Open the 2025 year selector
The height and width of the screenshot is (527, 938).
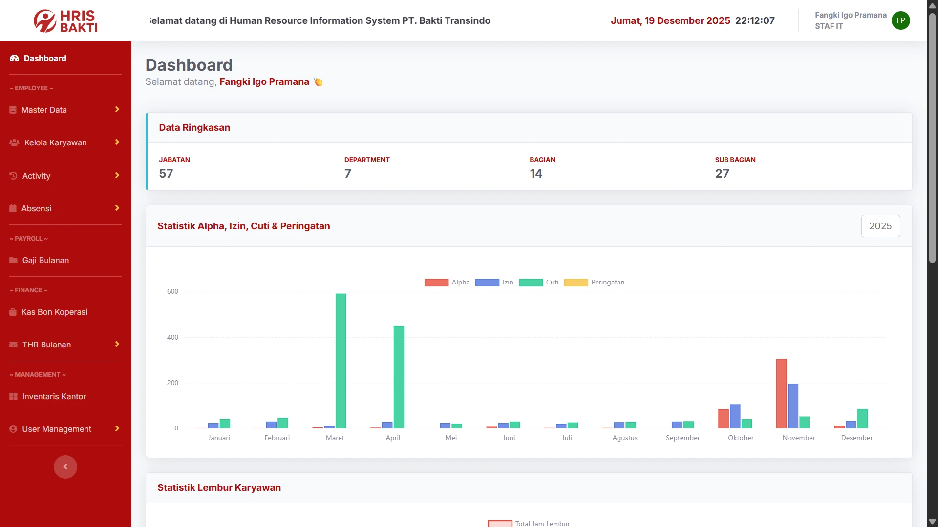tap(880, 226)
